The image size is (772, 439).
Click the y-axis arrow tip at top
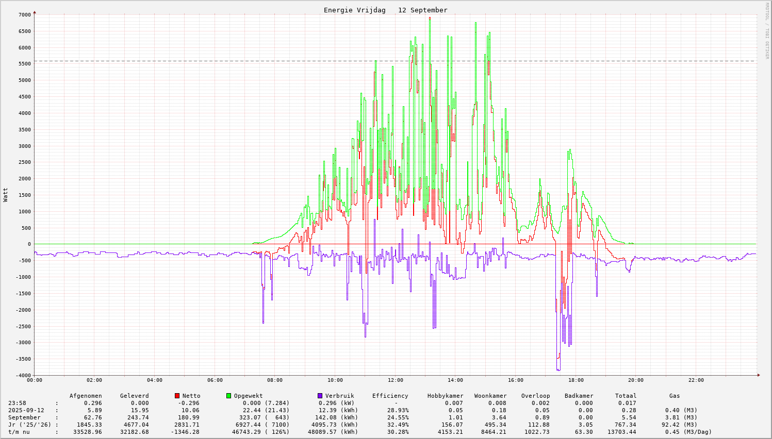35,11
